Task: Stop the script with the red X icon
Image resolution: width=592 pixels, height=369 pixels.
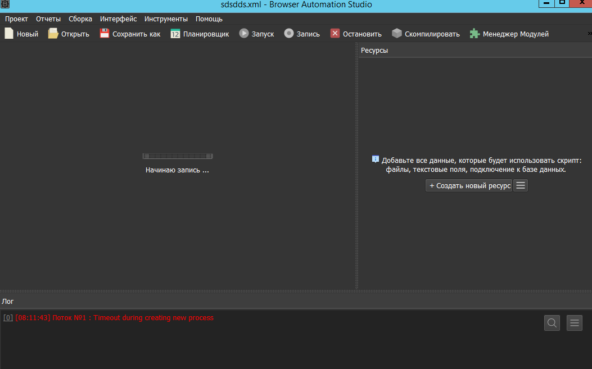Action: (x=335, y=34)
